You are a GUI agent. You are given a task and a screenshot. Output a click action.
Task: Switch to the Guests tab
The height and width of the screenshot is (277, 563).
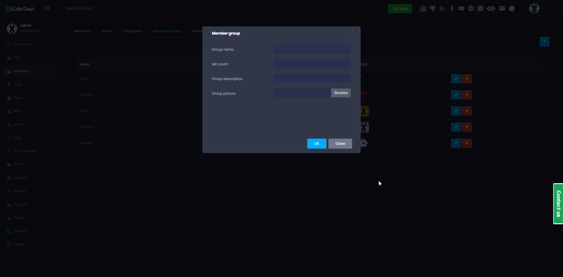pos(107,31)
